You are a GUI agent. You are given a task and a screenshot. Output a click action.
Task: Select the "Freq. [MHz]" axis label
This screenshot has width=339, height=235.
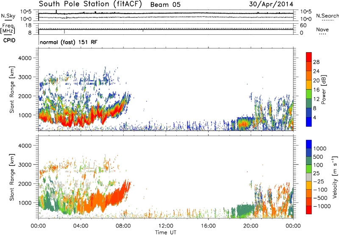[x=8, y=29]
